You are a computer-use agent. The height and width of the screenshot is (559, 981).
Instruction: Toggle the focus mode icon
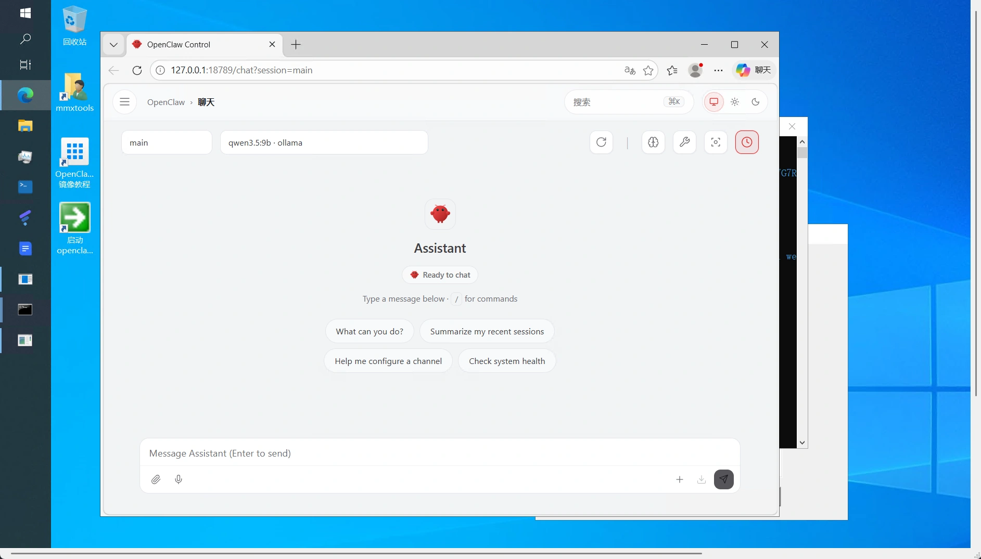pyautogui.click(x=716, y=142)
